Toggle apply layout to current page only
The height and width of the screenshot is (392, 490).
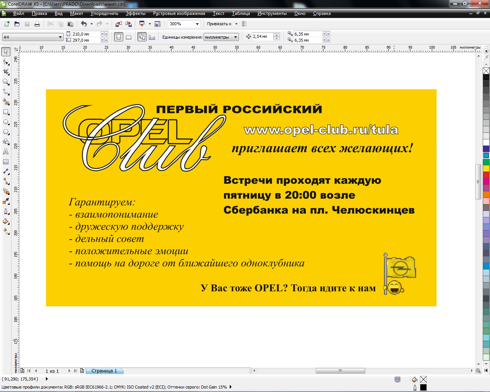click(x=152, y=37)
